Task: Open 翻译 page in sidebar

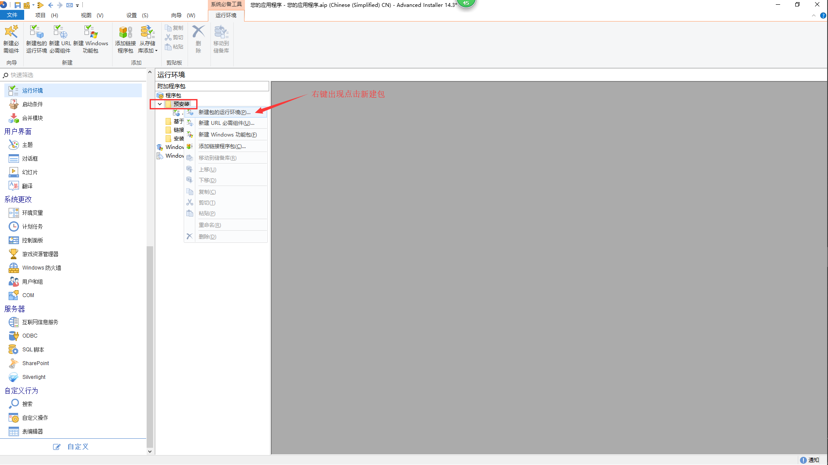Action: 27,186
